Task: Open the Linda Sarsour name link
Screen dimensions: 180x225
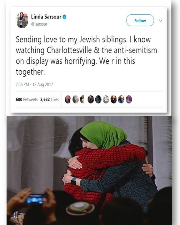Action: coord(46,17)
